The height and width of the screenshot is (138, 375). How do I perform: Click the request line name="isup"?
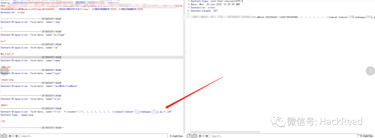coord(31,22)
